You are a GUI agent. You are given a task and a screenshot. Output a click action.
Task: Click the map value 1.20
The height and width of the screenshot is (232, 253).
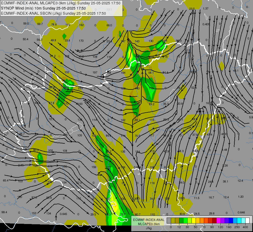pos(241,197)
